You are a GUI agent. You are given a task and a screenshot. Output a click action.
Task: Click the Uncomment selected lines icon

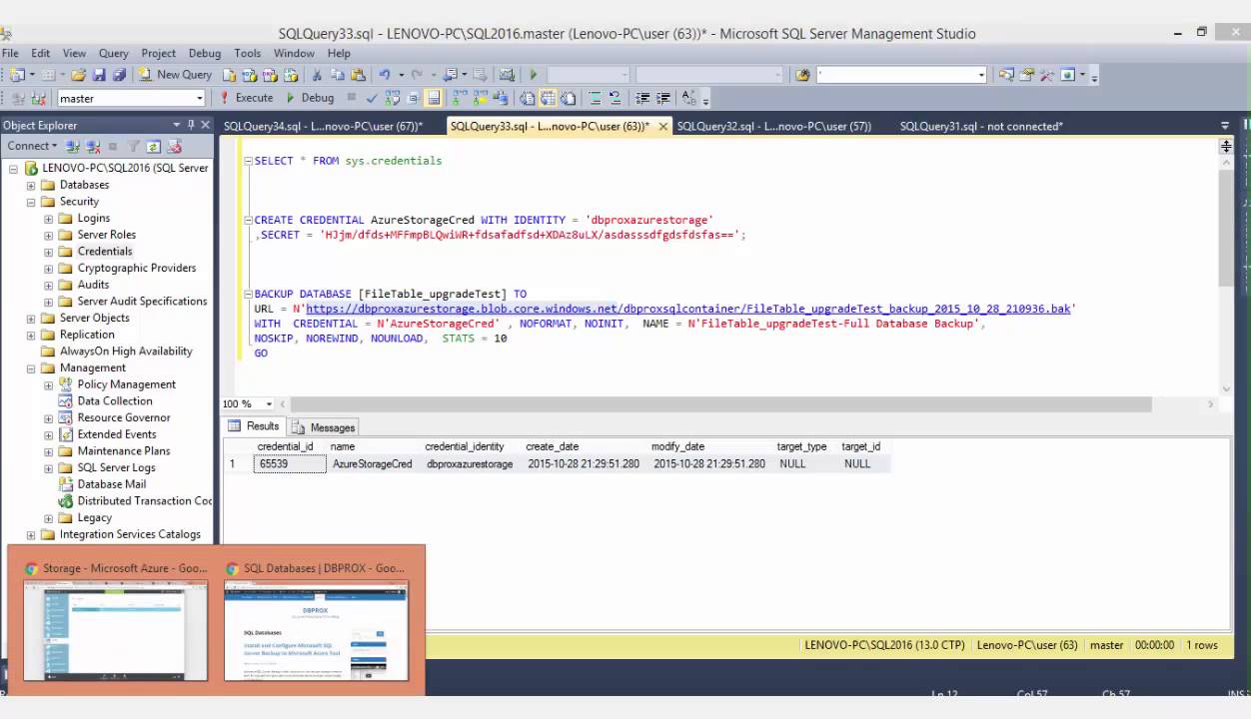616,98
